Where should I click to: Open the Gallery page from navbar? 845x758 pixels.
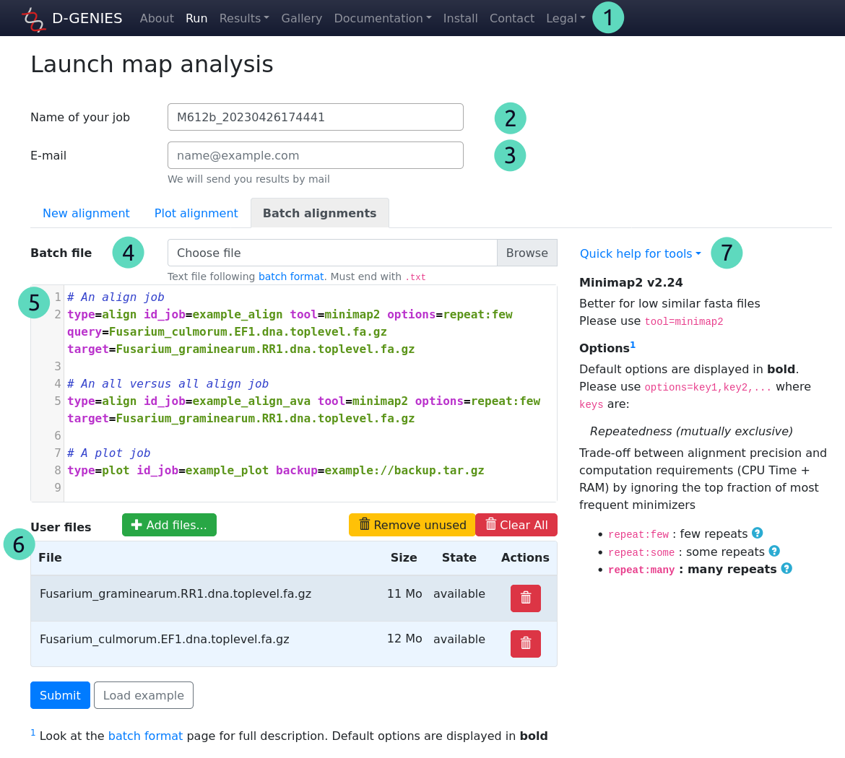tap(301, 19)
